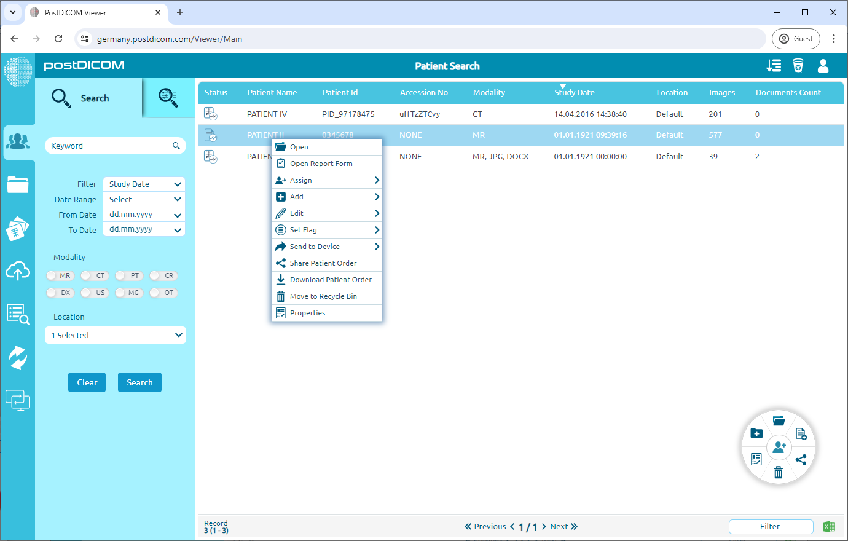The height and width of the screenshot is (541, 848).
Task: Click the user account icon top right
Action: pos(823,66)
